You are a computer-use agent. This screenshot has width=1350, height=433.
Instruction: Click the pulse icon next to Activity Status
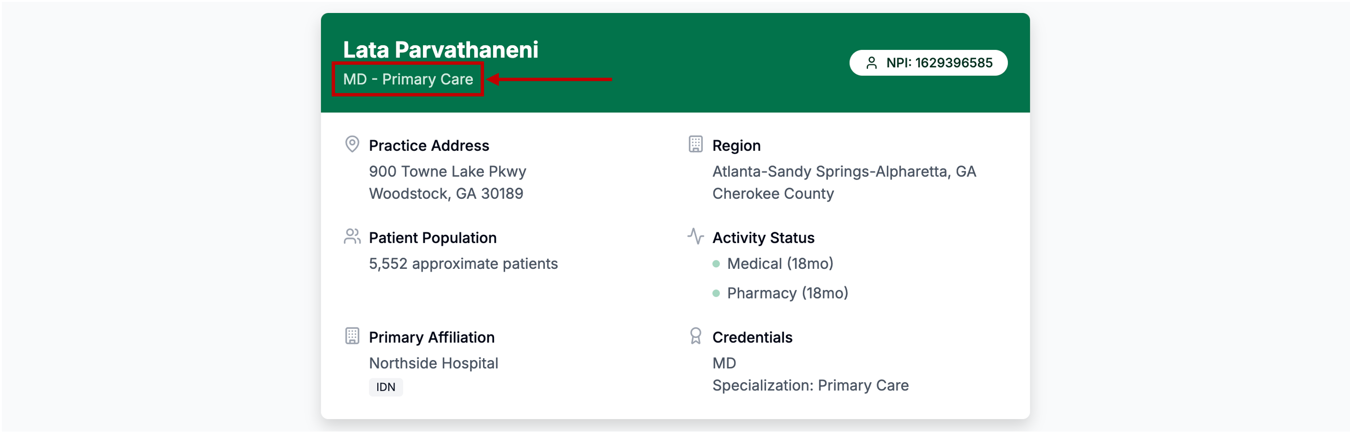[695, 237]
